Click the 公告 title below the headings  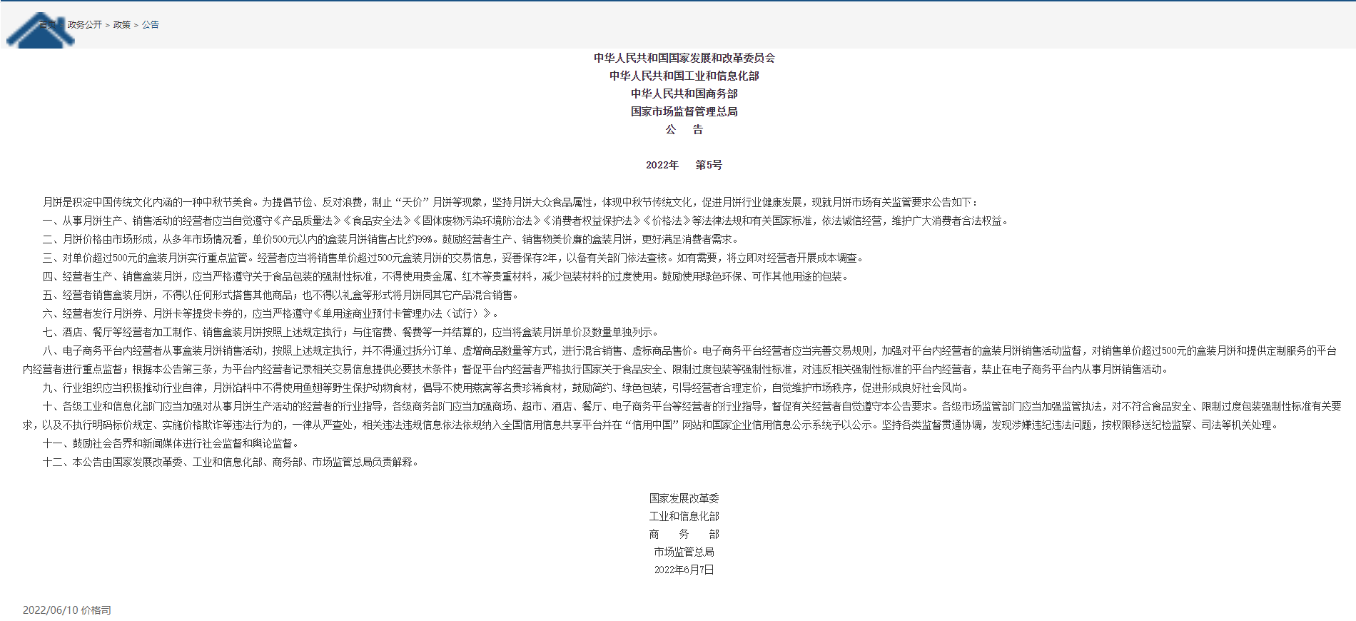pyautogui.click(x=684, y=129)
